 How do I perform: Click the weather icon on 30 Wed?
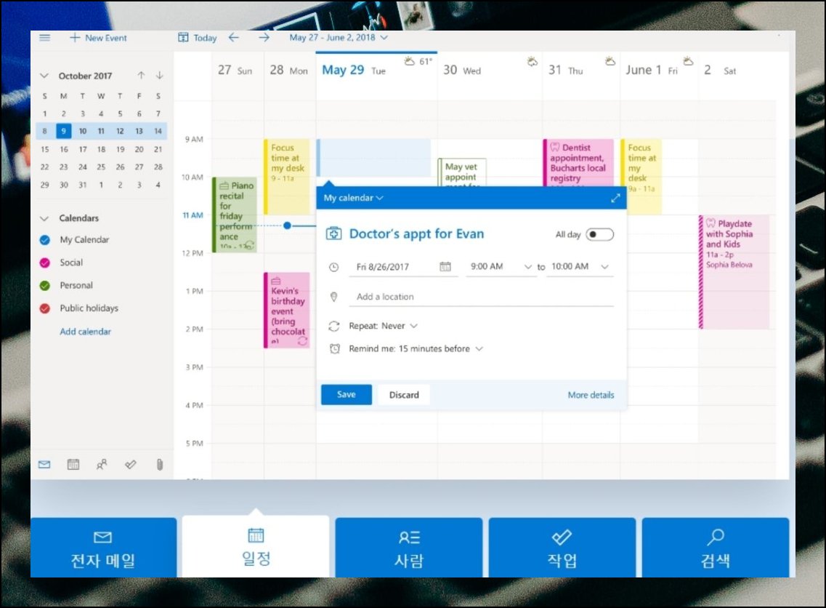[x=532, y=61]
